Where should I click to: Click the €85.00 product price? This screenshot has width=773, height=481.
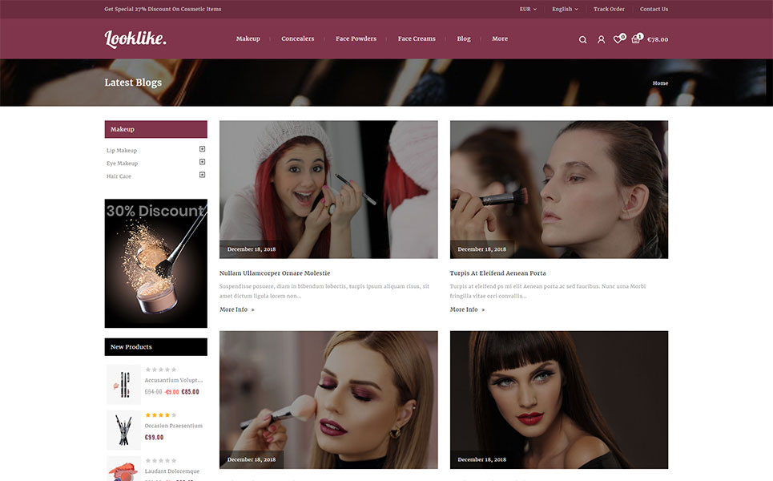click(x=191, y=392)
